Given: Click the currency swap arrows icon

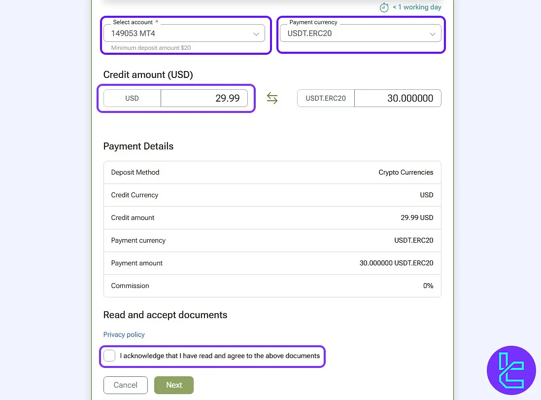Looking at the screenshot, I should [272, 98].
